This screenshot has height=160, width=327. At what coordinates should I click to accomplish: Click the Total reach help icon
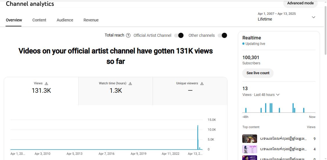pyautogui.click(x=128, y=35)
